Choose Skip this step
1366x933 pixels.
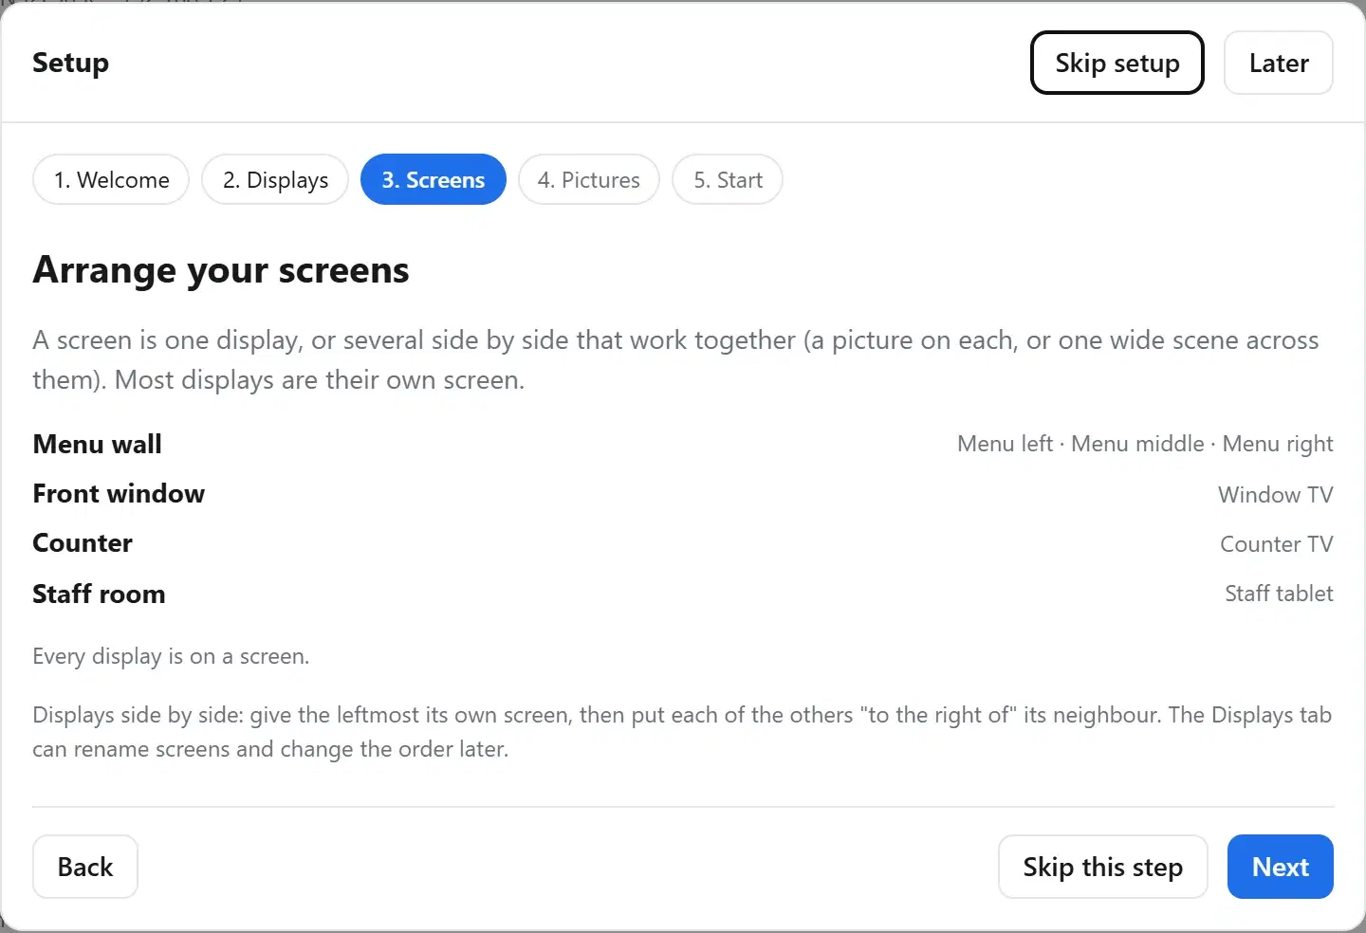tap(1102, 867)
